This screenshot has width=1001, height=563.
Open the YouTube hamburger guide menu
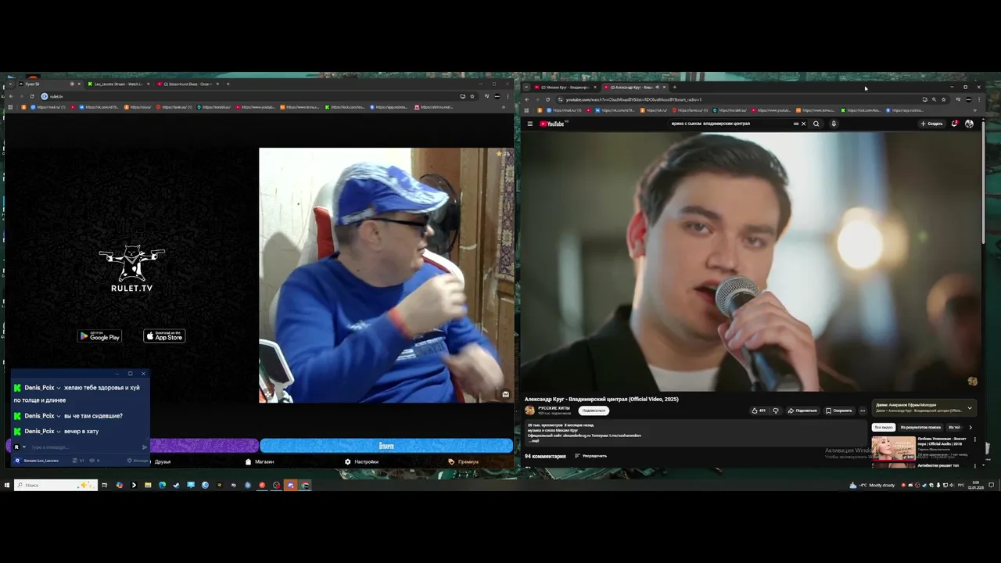pos(529,124)
